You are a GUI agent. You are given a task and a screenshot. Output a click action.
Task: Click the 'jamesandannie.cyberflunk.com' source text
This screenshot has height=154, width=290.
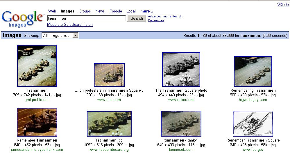click(37, 150)
